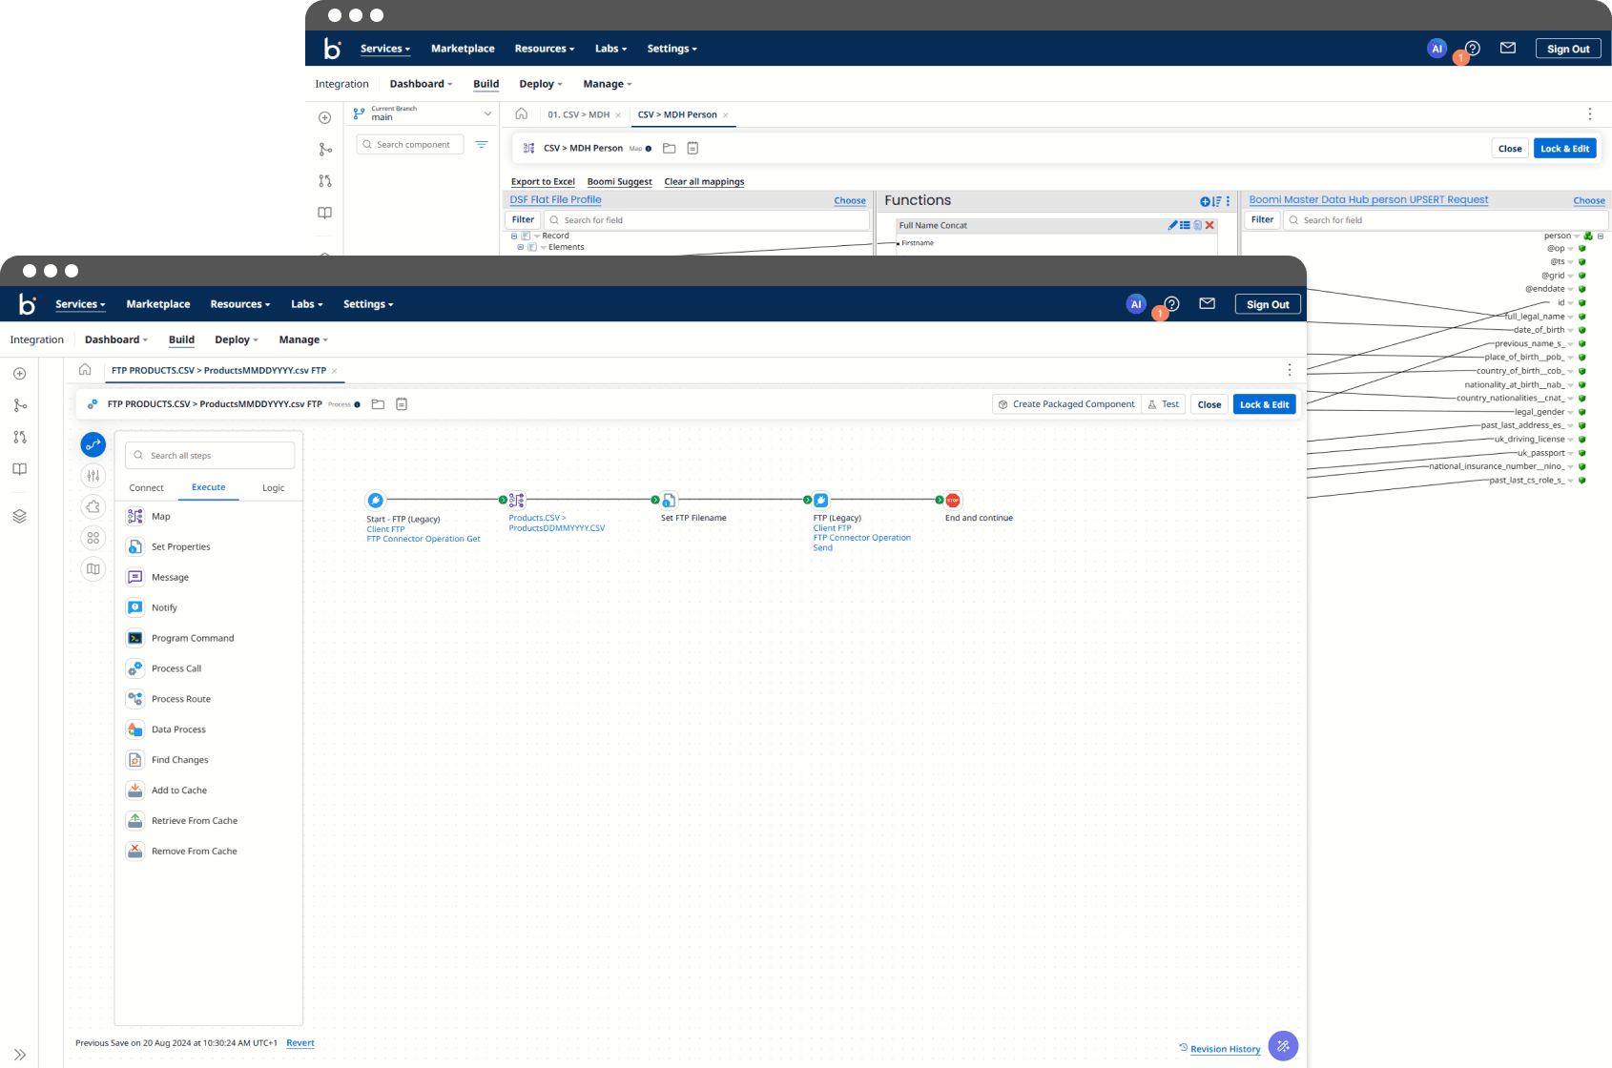This screenshot has width=1612, height=1068.
Task: Click the Add to Cache step icon
Action: [135, 791]
